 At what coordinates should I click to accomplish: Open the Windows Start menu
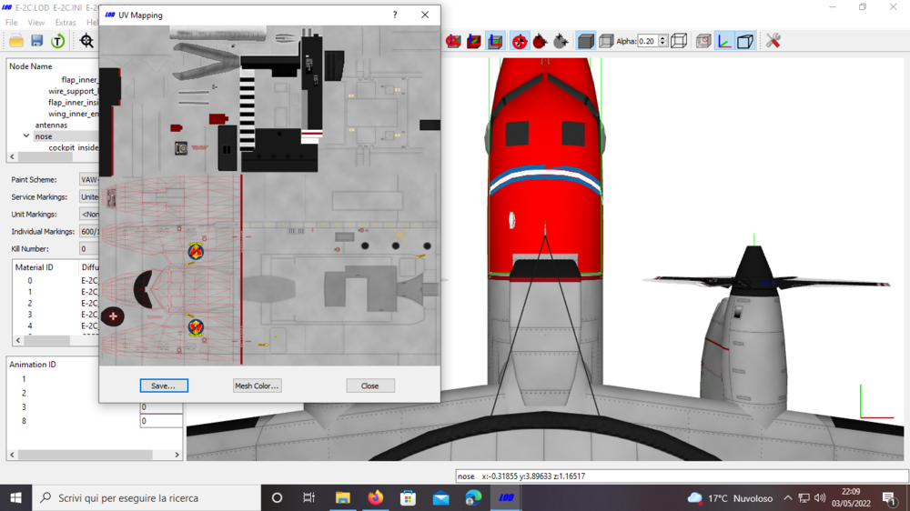15,498
